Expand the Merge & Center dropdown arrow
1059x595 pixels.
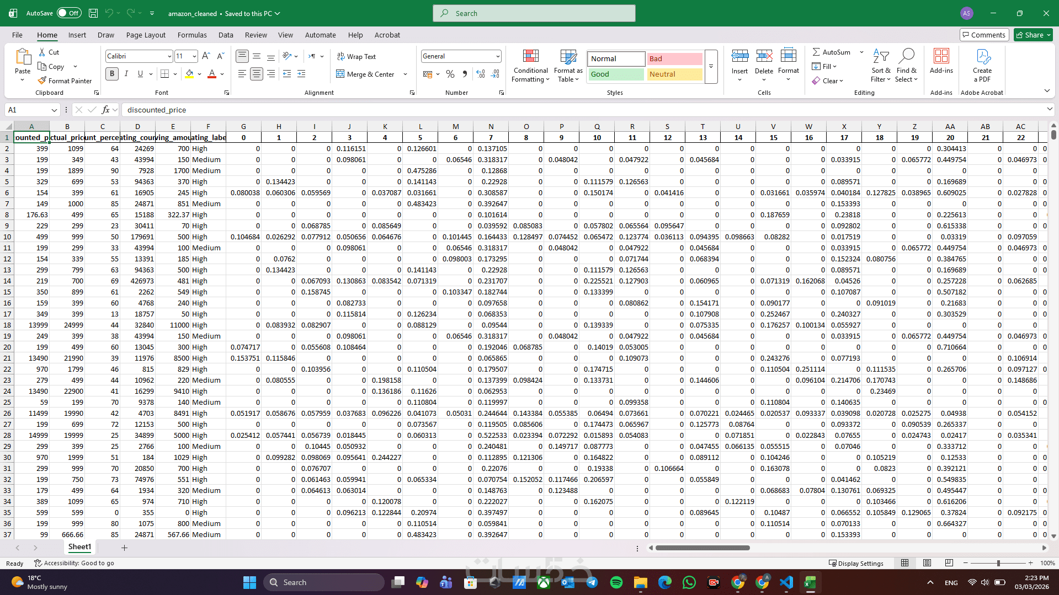point(406,74)
